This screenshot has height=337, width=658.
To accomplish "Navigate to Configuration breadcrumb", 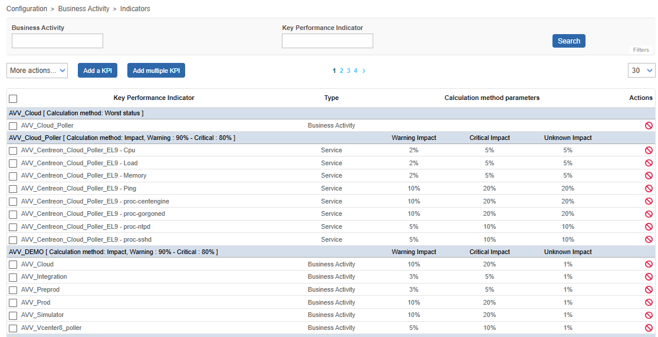I will pyautogui.click(x=27, y=9).
